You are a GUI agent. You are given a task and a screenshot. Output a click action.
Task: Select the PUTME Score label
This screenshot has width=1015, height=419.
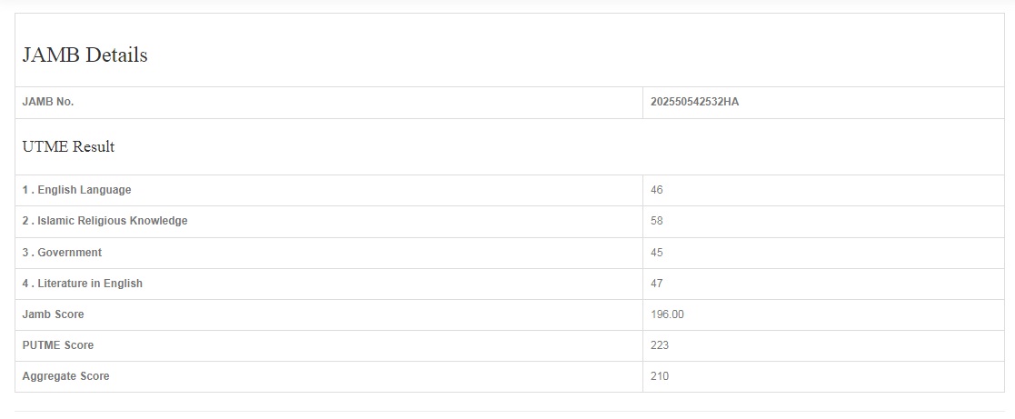coord(58,345)
